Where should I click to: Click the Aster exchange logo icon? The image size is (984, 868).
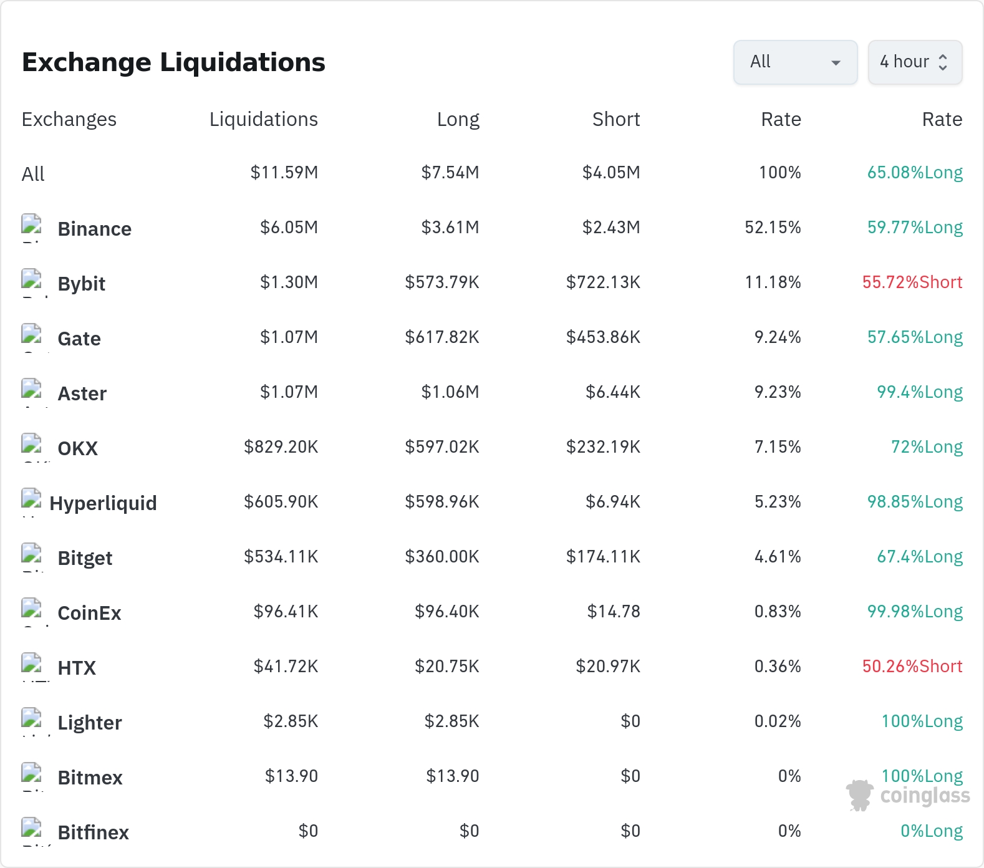pos(32,391)
